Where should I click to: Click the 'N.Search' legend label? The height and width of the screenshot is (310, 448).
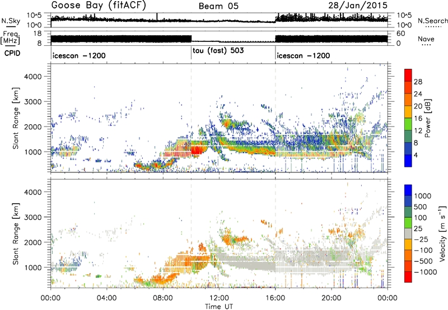coord(432,21)
